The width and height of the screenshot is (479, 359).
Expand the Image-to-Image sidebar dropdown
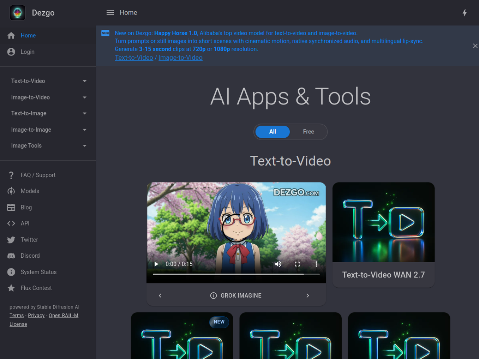click(48, 129)
